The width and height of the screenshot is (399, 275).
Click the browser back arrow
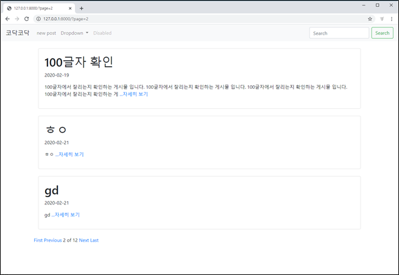7,19
